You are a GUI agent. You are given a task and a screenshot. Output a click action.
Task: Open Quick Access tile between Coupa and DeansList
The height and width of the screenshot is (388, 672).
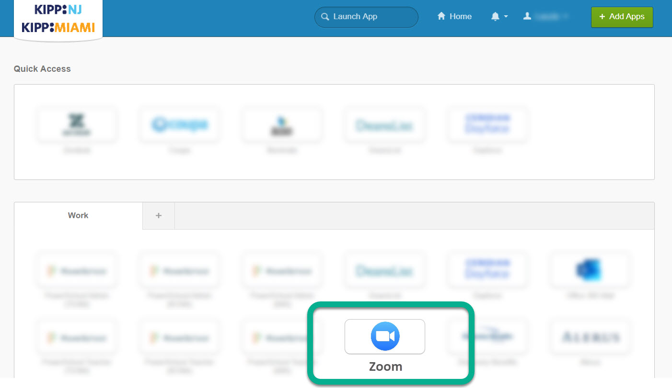pos(282,125)
